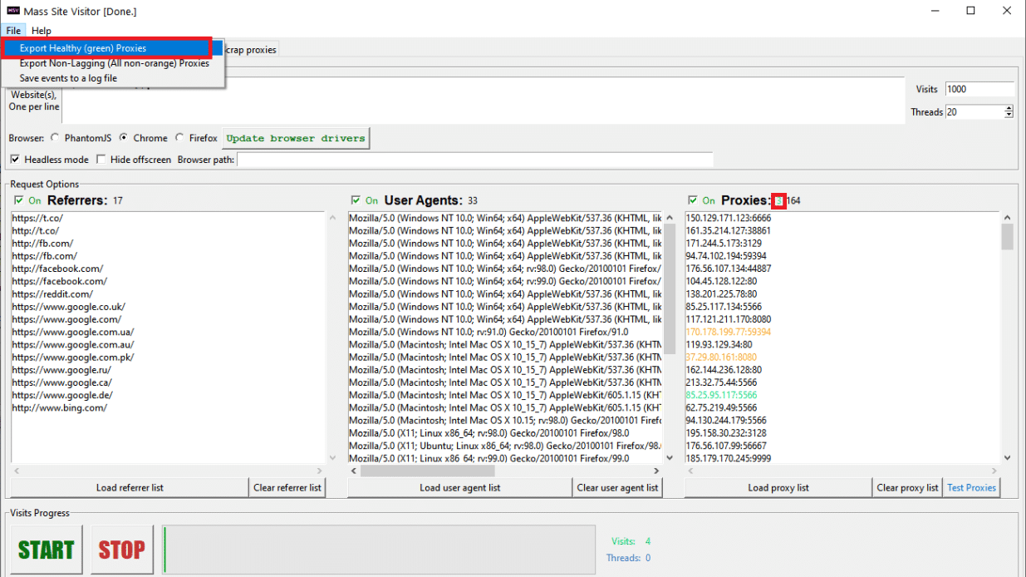The image size is (1026, 577).
Task: Click the Mass Site Visitor title icon
Action: pos(13,12)
